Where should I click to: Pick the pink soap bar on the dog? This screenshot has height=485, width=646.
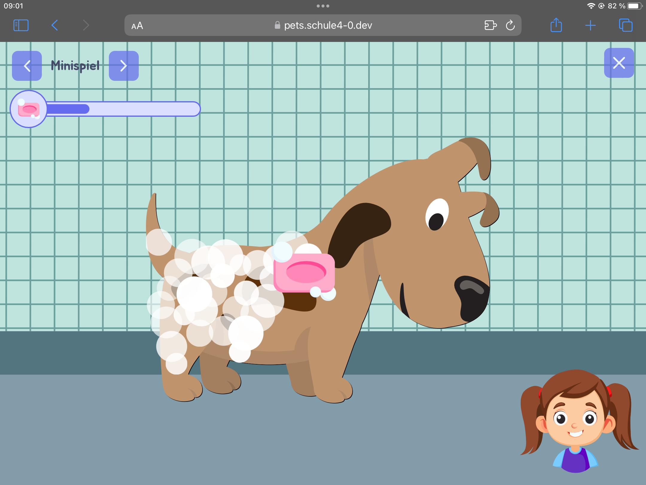point(304,272)
